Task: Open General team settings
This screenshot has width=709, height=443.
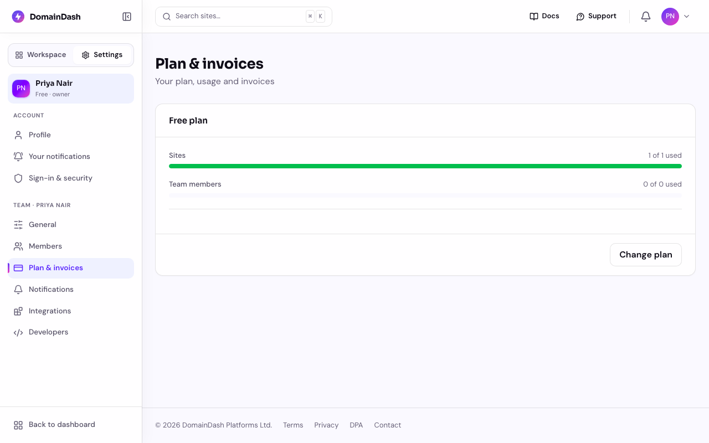Action: pyautogui.click(x=71, y=225)
